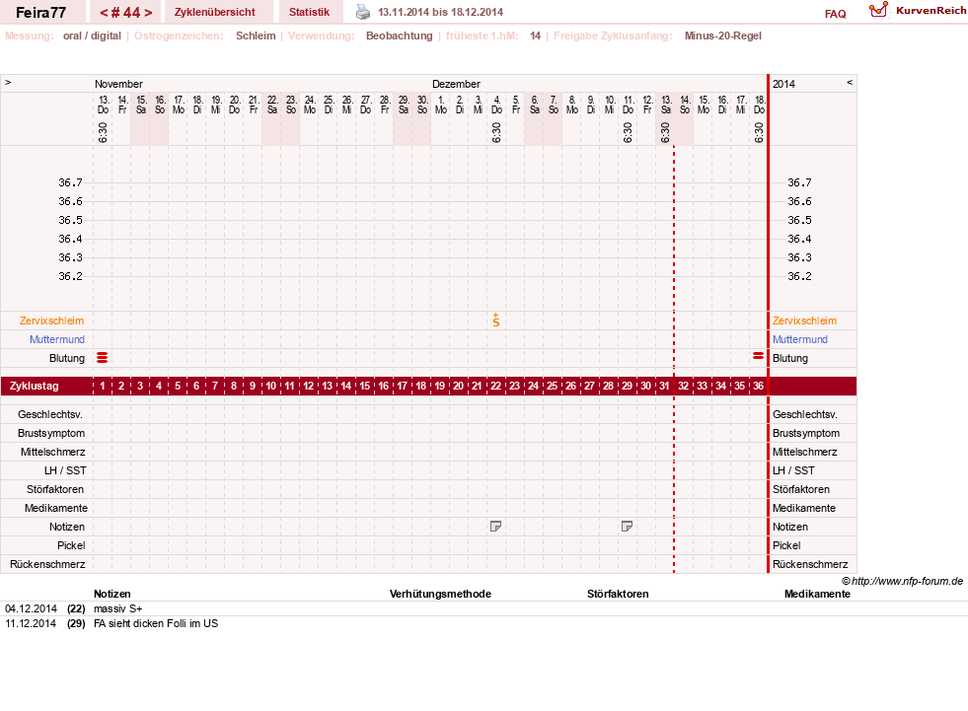Open the note icon on cycle day 22
Image resolution: width=968 pixels, height=711 pixels.
tap(495, 526)
